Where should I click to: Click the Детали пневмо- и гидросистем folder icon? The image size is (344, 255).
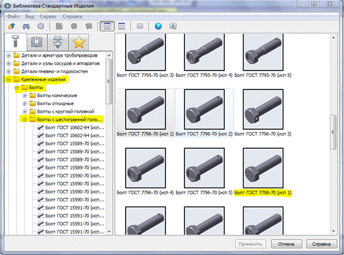pos(16,71)
